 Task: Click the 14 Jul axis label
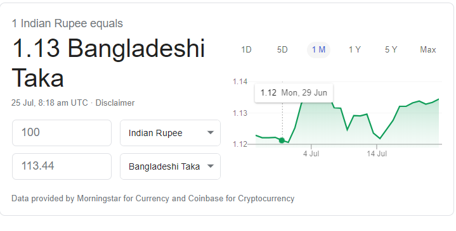coord(377,154)
